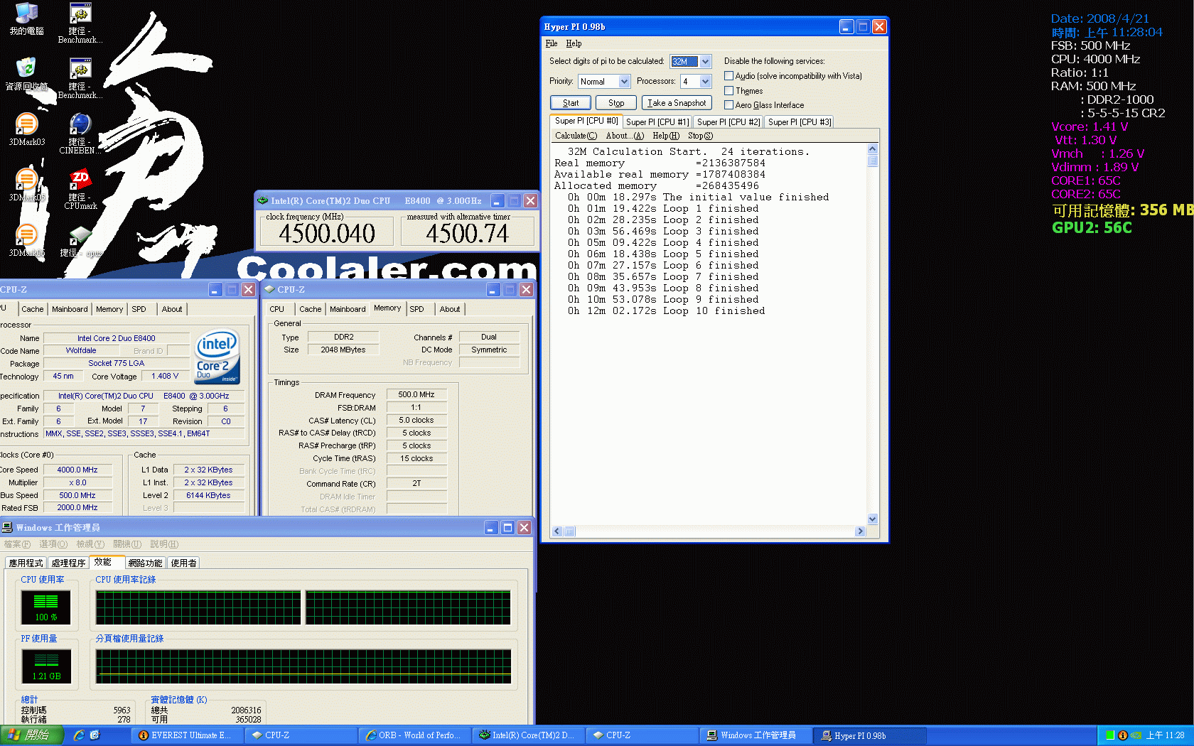Image resolution: width=1194 pixels, height=746 pixels.
Task: Click Stop(S) menu in Super PI
Action: pos(700,136)
